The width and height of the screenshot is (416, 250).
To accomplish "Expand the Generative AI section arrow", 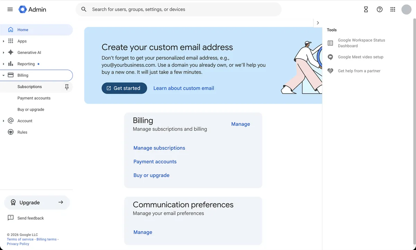I will 3,53.
